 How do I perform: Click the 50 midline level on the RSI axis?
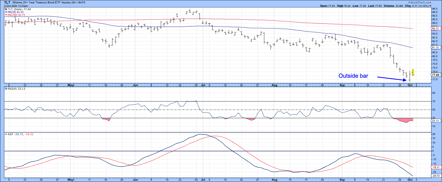(434, 110)
